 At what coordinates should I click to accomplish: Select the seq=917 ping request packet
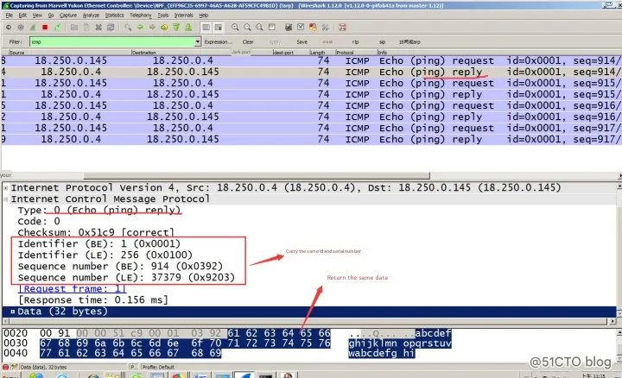point(311,128)
